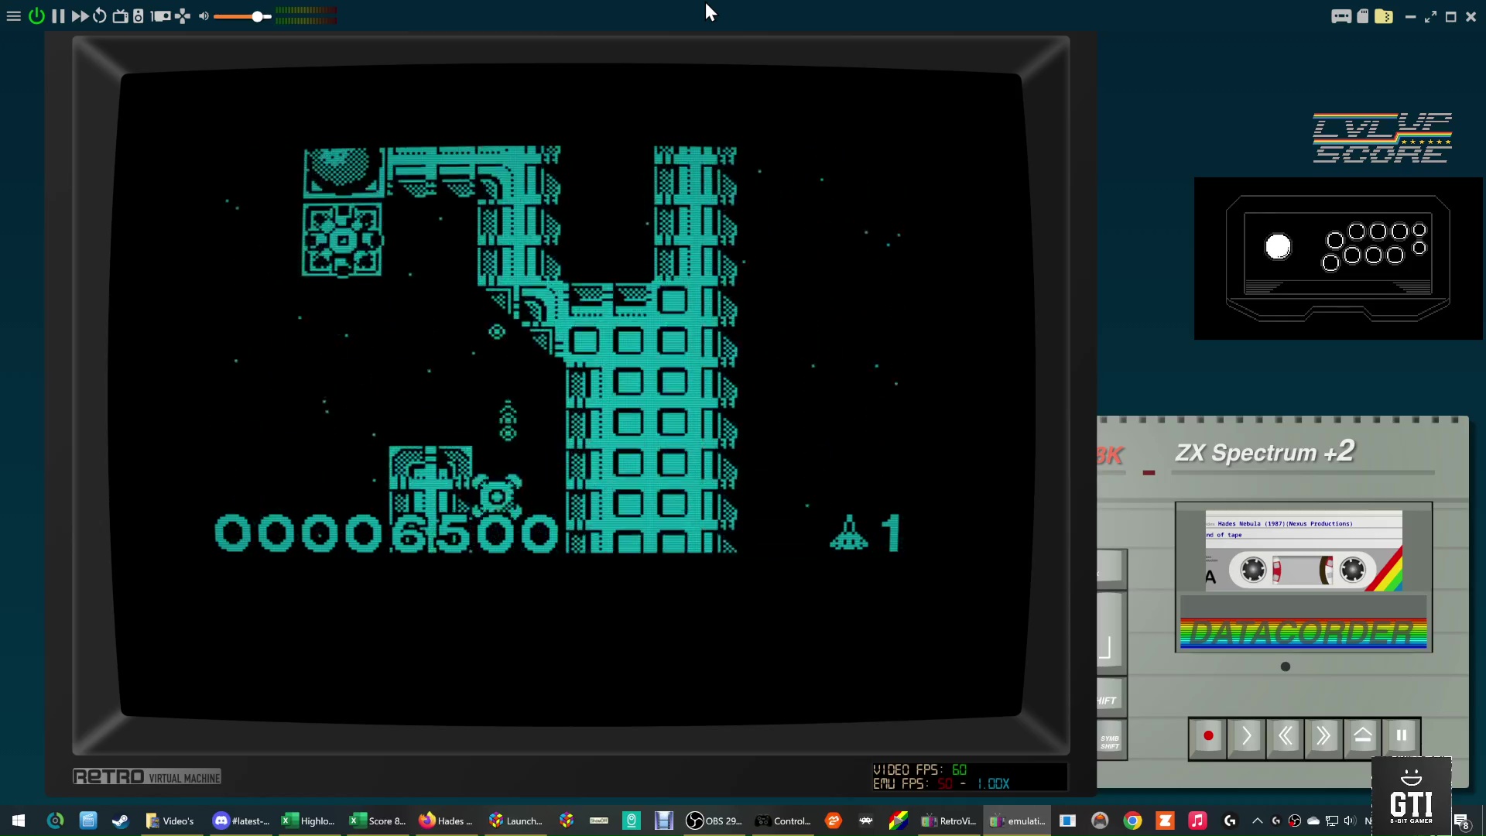The width and height of the screenshot is (1486, 836).
Task: Click the SYMB SHIFT key on Spectrum keyboard
Action: (1111, 742)
